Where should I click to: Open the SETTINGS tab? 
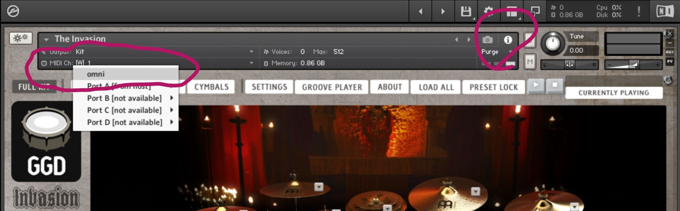pos(269,87)
